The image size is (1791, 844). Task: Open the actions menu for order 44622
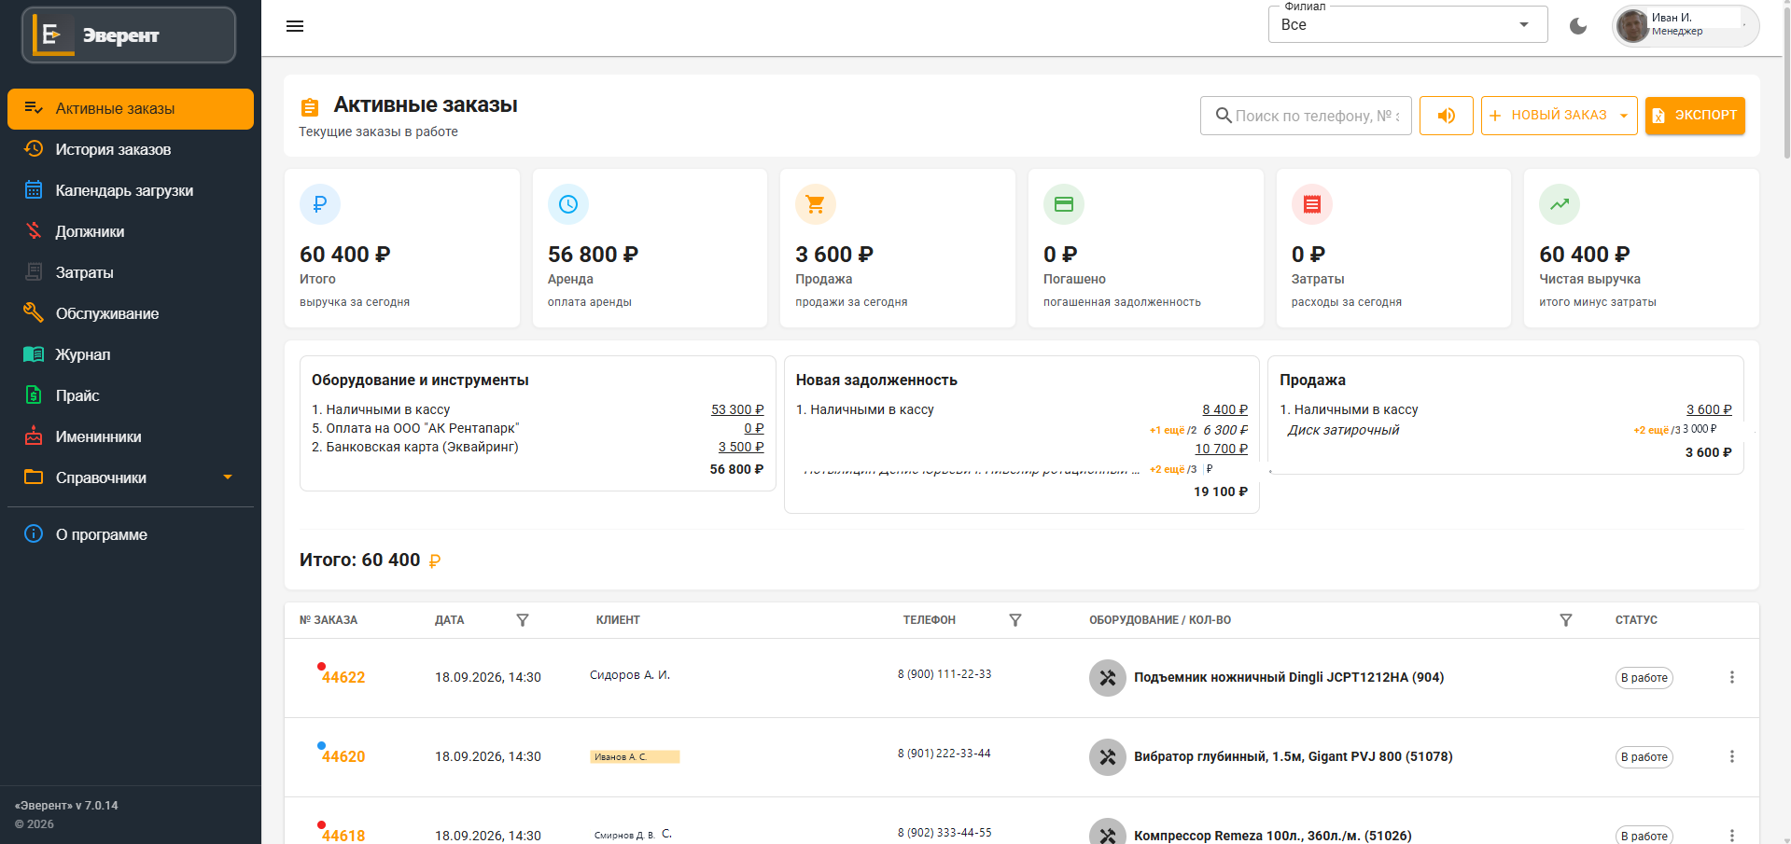[1732, 678]
